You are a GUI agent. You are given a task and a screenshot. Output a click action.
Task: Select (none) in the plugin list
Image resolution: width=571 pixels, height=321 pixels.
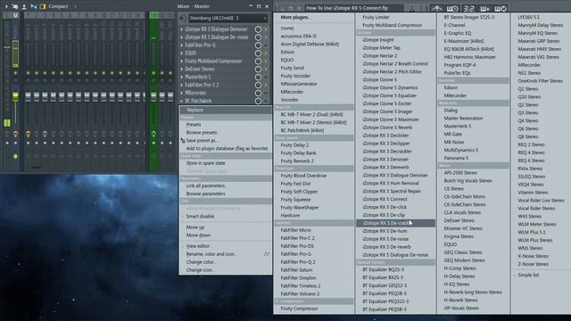[287, 28]
